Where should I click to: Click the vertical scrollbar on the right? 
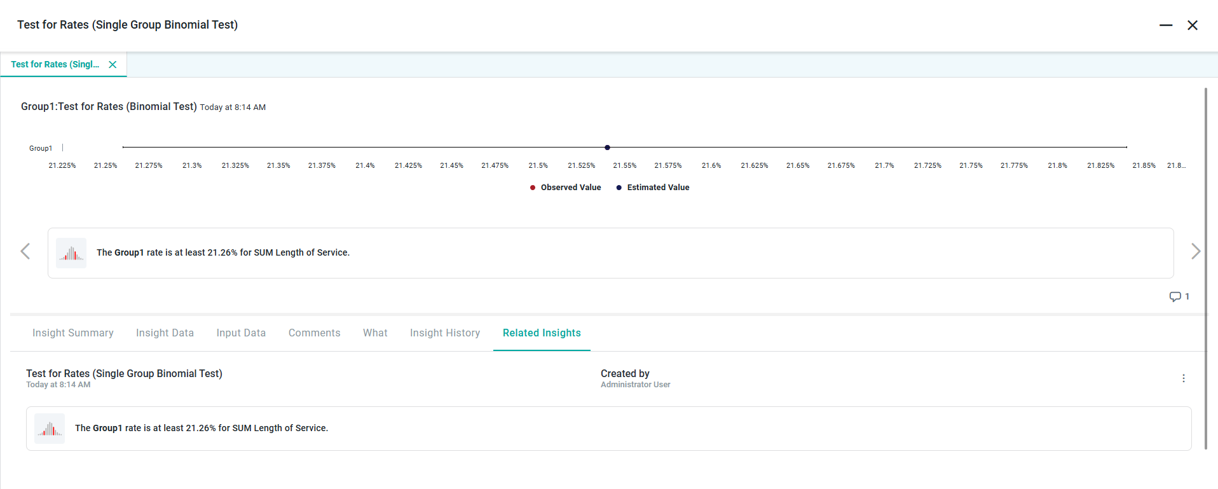click(1205, 267)
